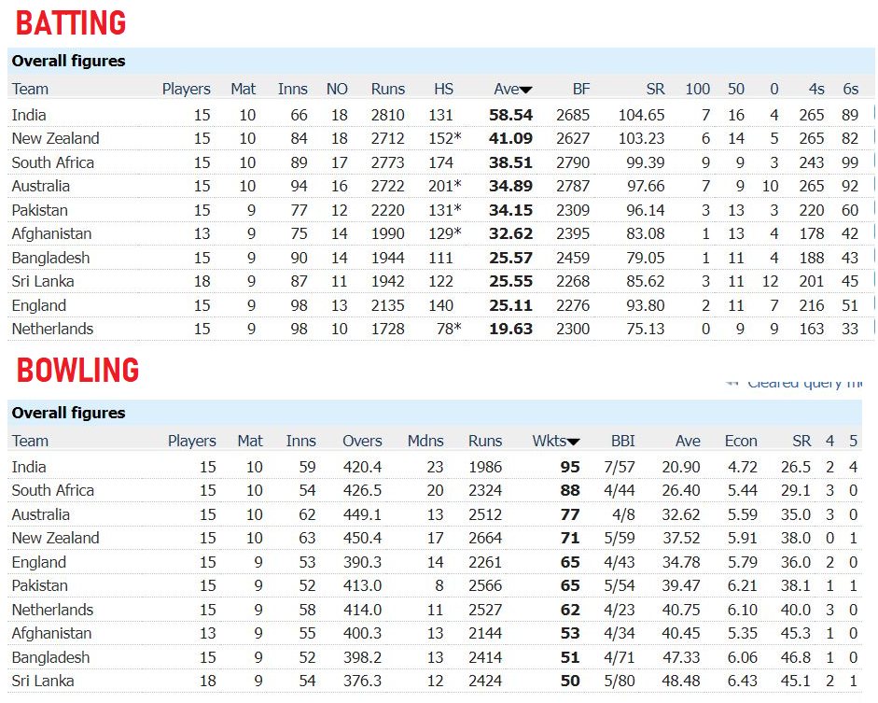Select the BBI column header in bowling
878x703 pixels.
(x=622, y=442)
